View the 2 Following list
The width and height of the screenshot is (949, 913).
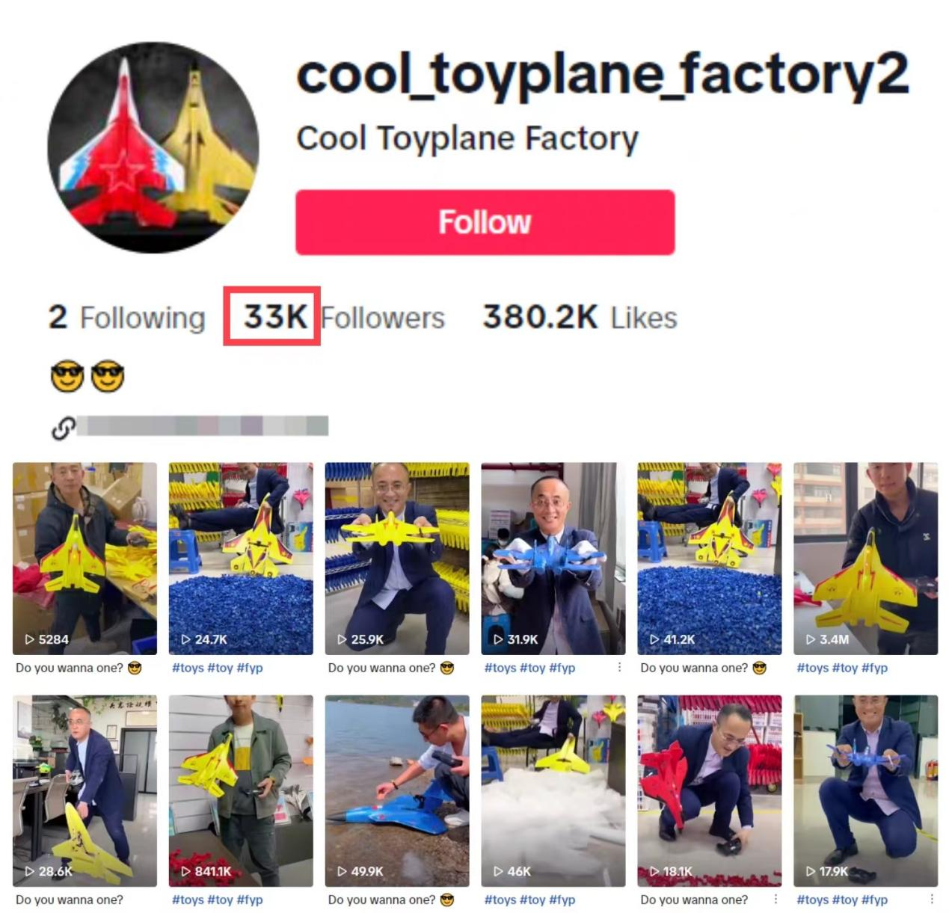pos(126,317)
